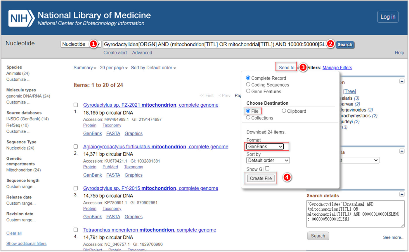This screenshot has height=252, width=409.
Task: Open the Tree link in taxonomic groups
Action: (350, 91)
